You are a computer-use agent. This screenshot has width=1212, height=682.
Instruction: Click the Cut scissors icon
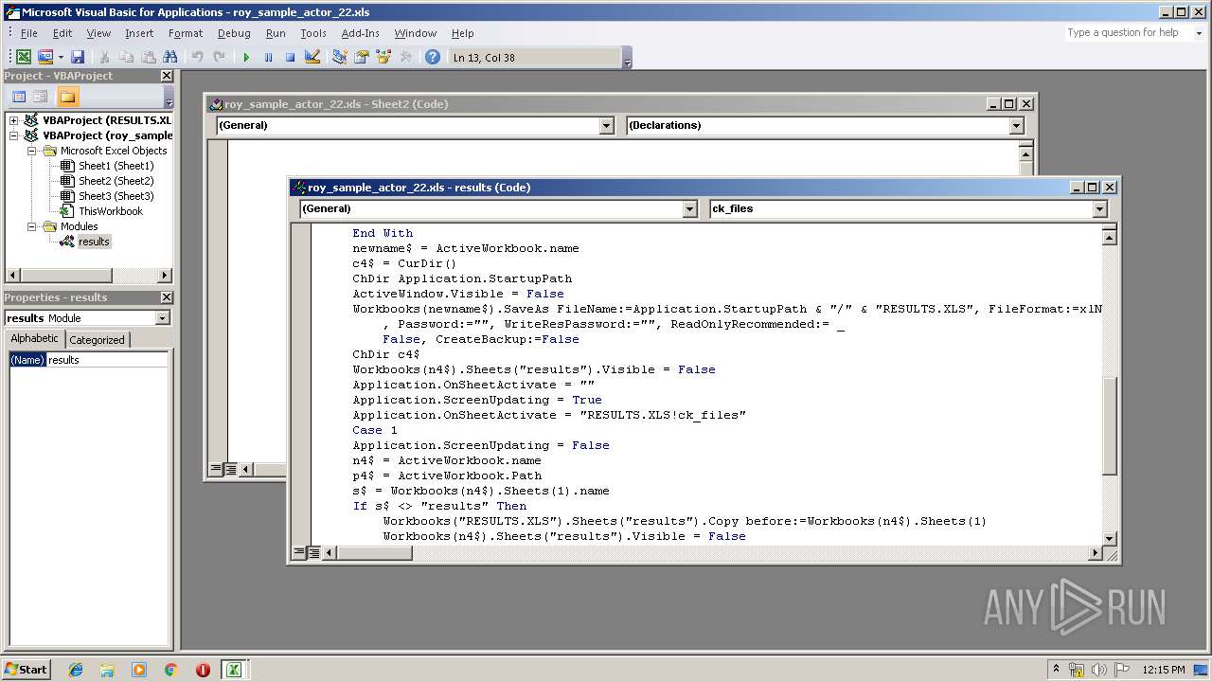pyautogui.click(x=105, y=57)
